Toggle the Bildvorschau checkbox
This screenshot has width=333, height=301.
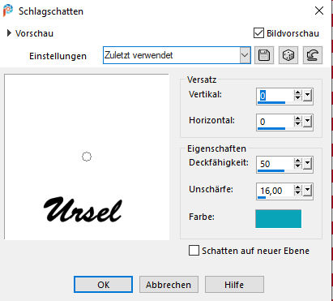(x=258, y=33)
